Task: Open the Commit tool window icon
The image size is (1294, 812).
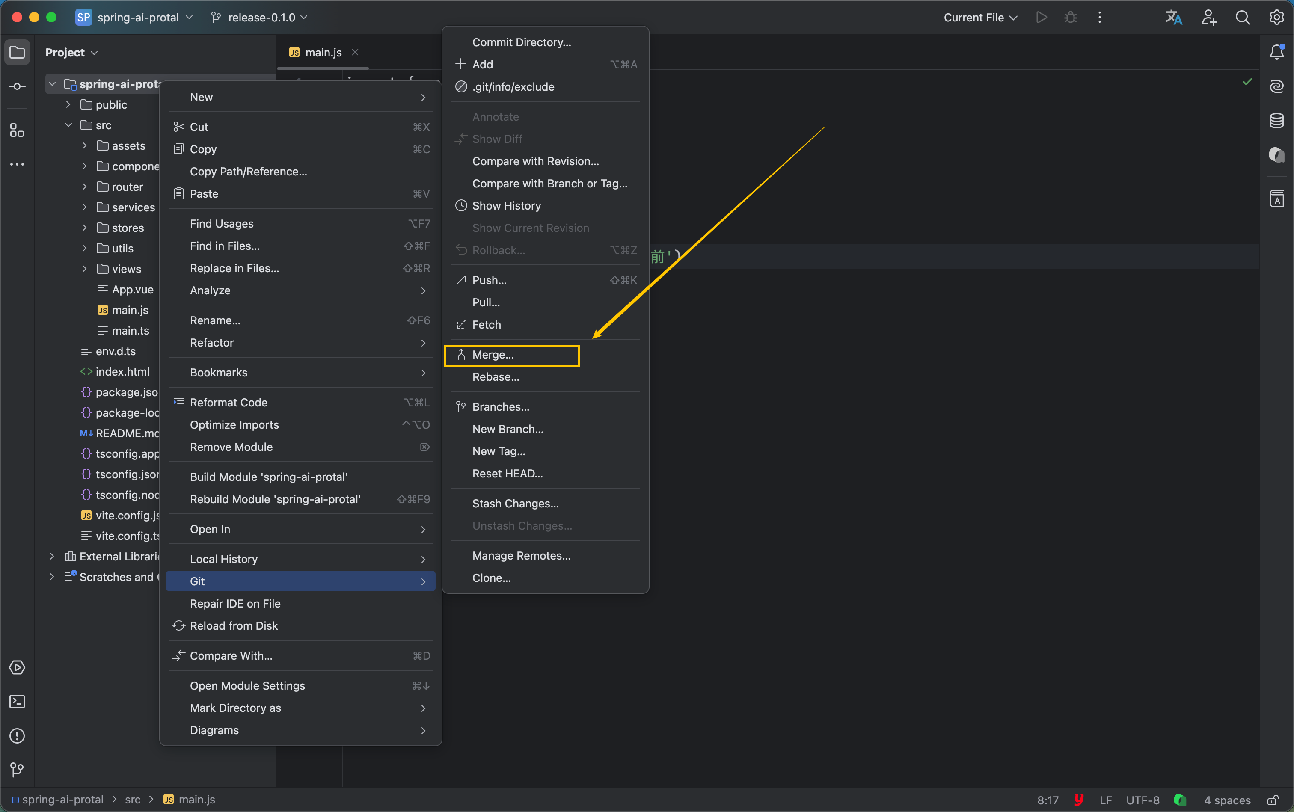Action: coord(17,86)
